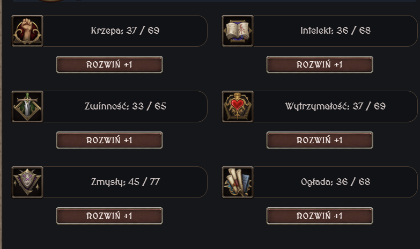Select the Ogłada: 36 / 68 stat bar
420x249 pixels.
coord(335,182)
